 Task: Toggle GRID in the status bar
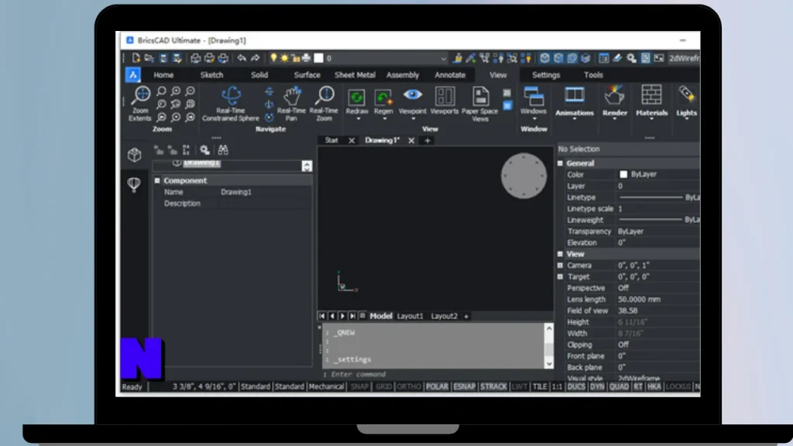[x=383, y=387]
